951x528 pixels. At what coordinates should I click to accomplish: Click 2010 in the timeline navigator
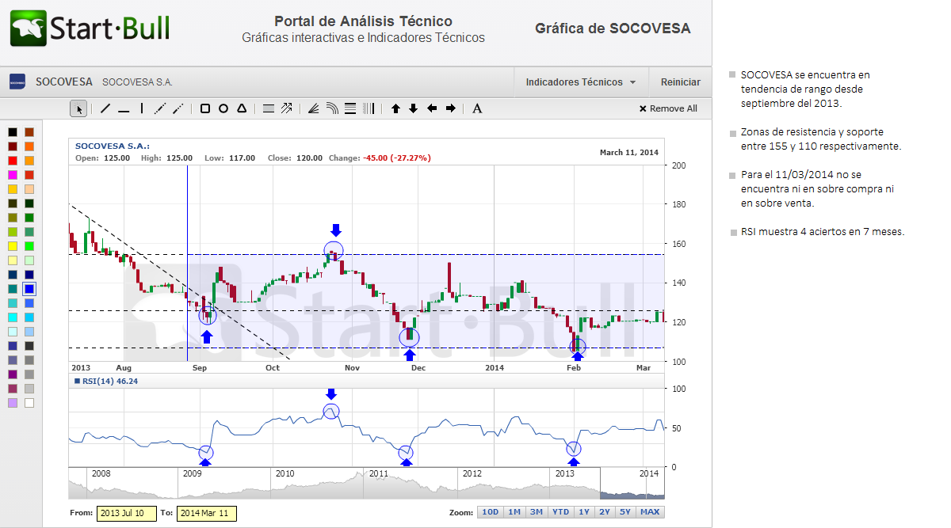point(285,473)
